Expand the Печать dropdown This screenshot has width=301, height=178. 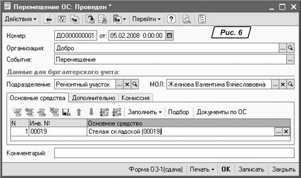pyautogui.click(x=202, y=169)
